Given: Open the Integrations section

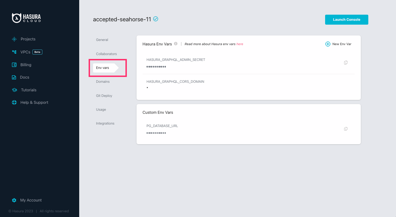Looking at the screenshot, I should [x=105, y=123].
